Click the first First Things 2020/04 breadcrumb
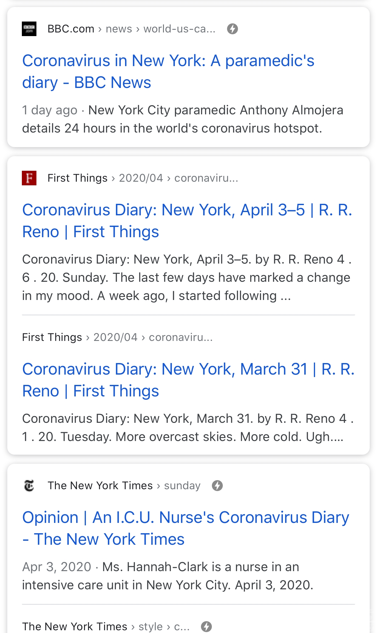 (x=143, y=178)
